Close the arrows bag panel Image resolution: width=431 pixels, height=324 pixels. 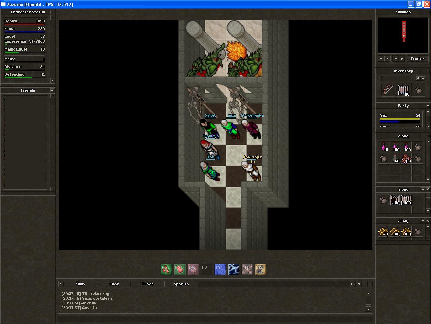click(x=428, y=189)
